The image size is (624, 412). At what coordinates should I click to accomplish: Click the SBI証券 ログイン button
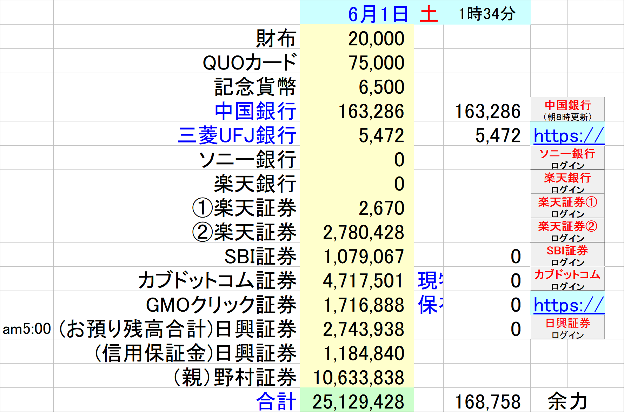coord(567,255)
